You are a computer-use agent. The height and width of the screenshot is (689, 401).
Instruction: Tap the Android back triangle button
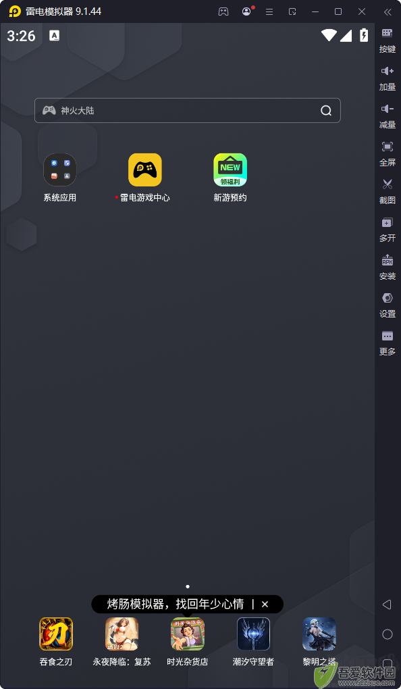[x=387, y=605]
